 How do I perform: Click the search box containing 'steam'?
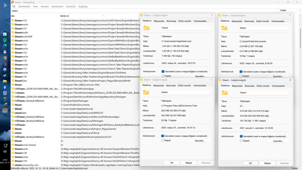point(145,11)
